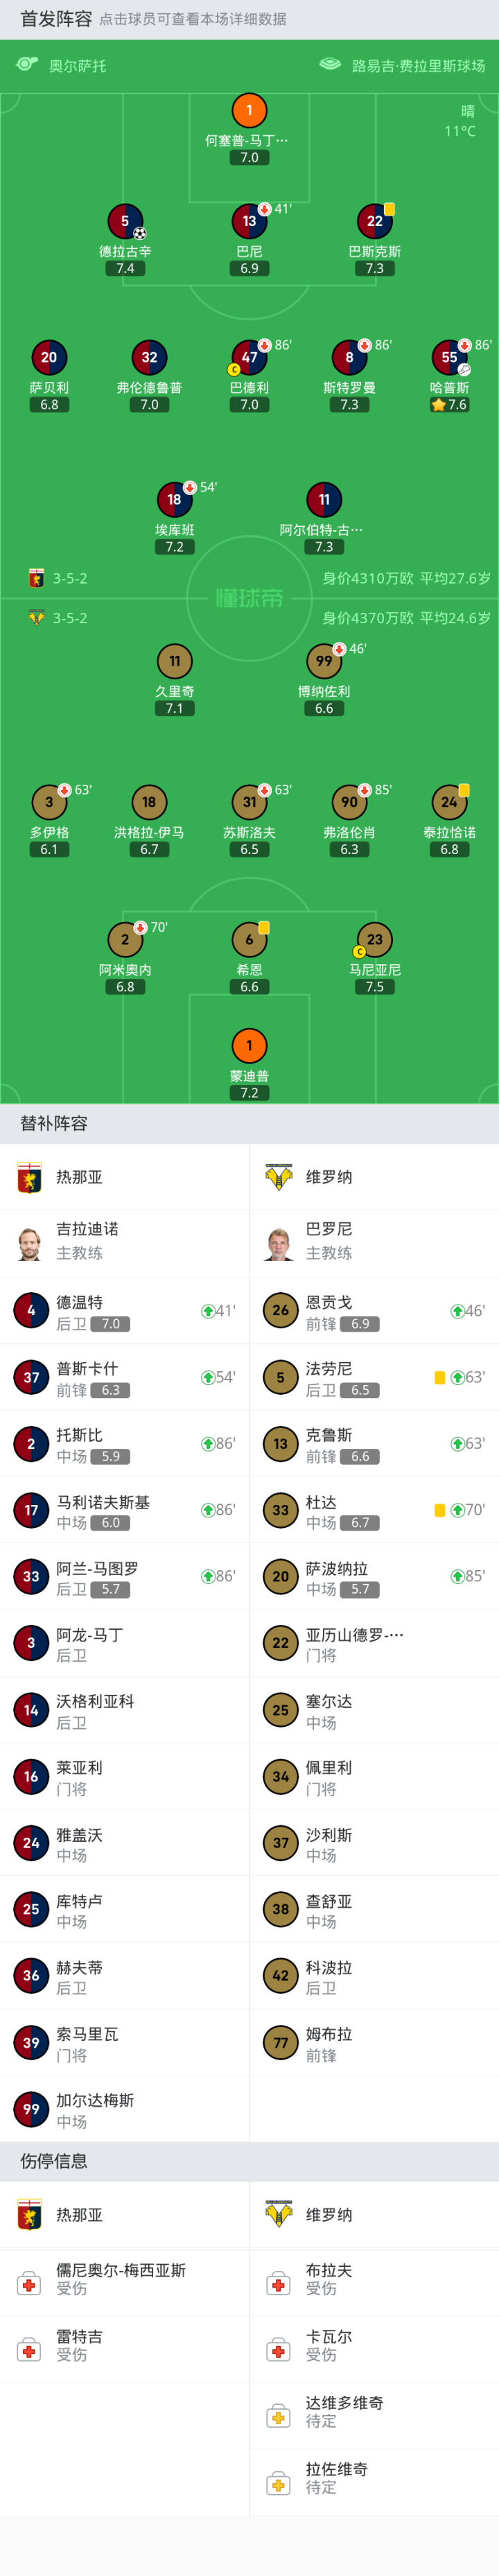Select 哈普斯 number 55 player circle

449,357
